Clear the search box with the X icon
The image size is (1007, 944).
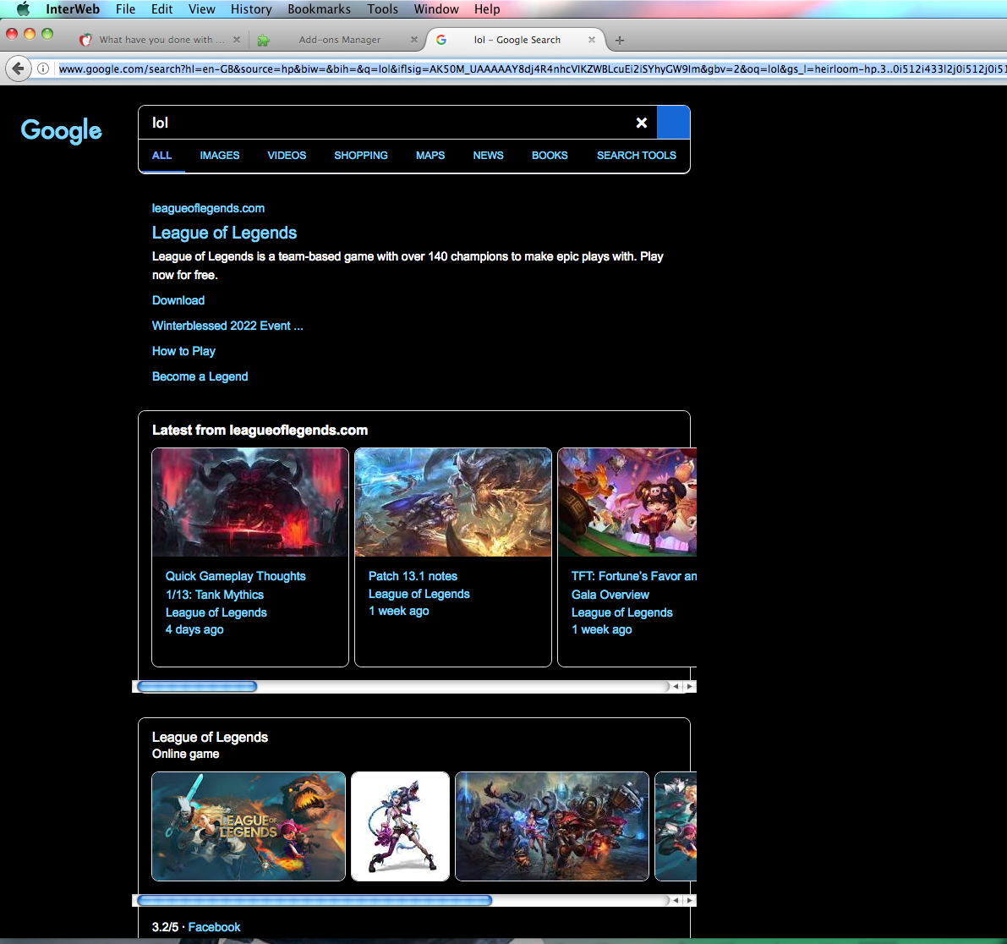[x=641, y=123]
